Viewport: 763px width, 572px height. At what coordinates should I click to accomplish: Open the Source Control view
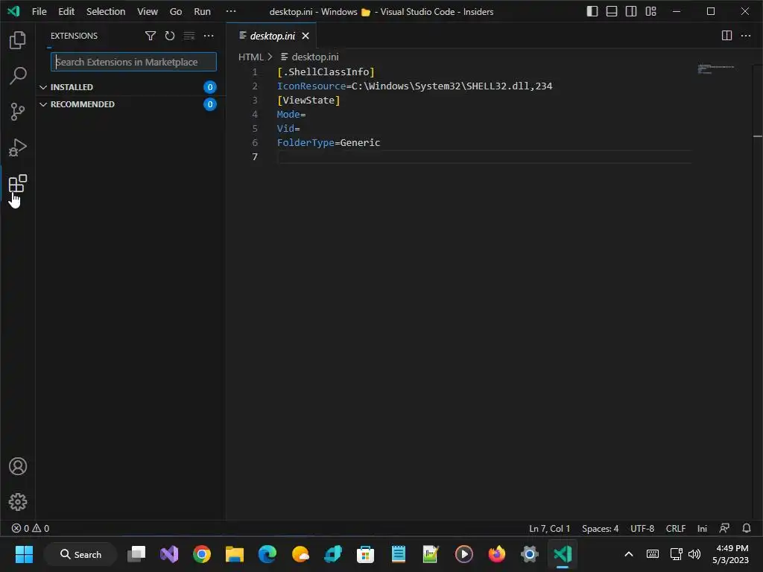click(18, 112)
